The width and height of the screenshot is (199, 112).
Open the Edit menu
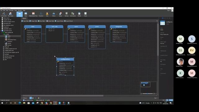(4, 10)
